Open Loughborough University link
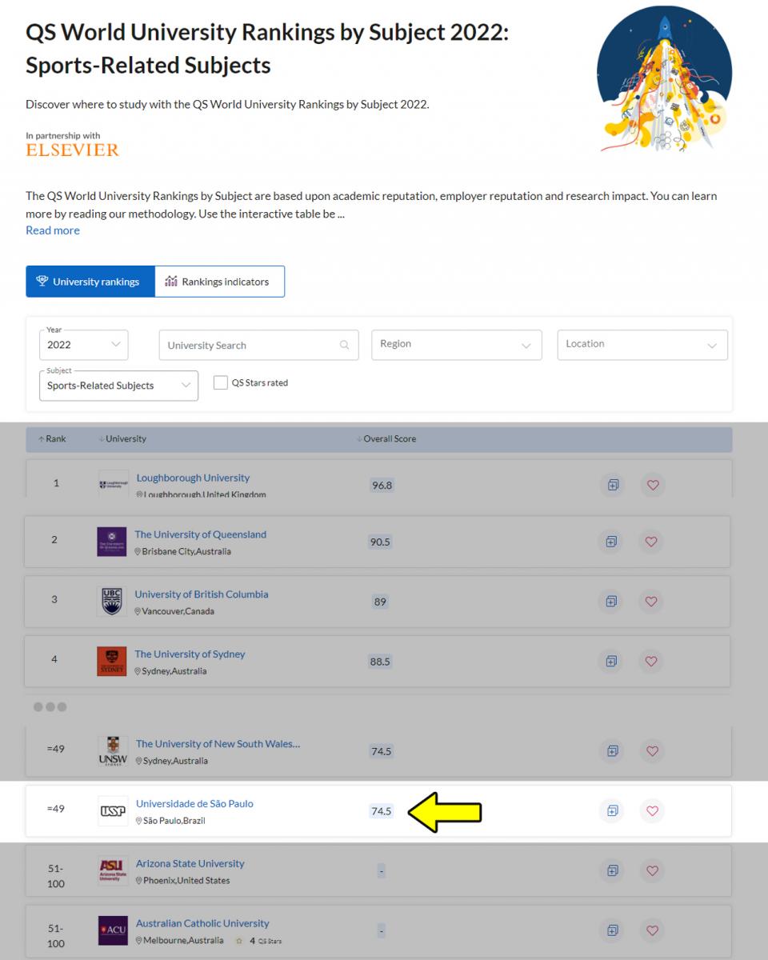Viewport: 768px width, 960px height. click(193, 478)
